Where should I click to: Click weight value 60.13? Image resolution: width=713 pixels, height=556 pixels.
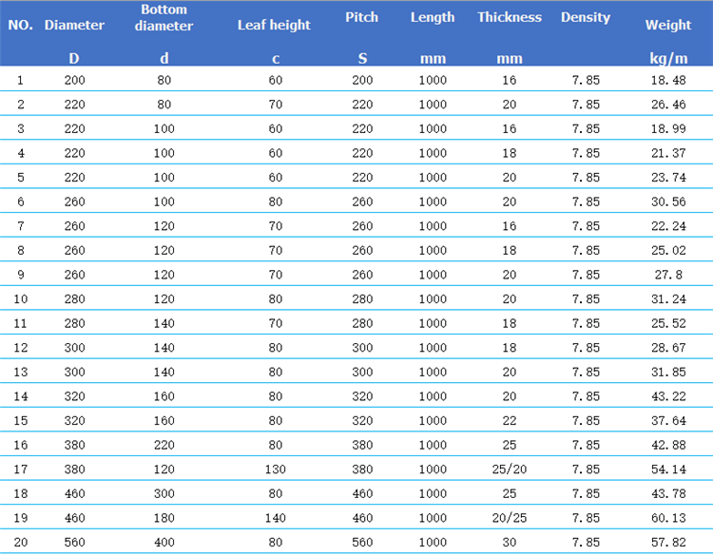[x=668, y=517]
